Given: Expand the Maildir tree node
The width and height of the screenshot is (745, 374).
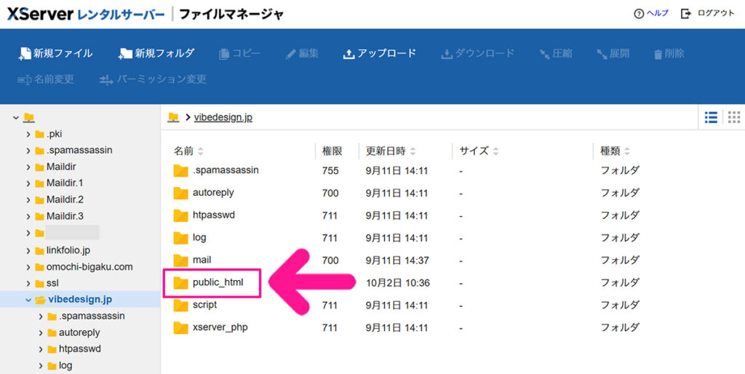Looking at the screenshot, I should pos(28,167).
